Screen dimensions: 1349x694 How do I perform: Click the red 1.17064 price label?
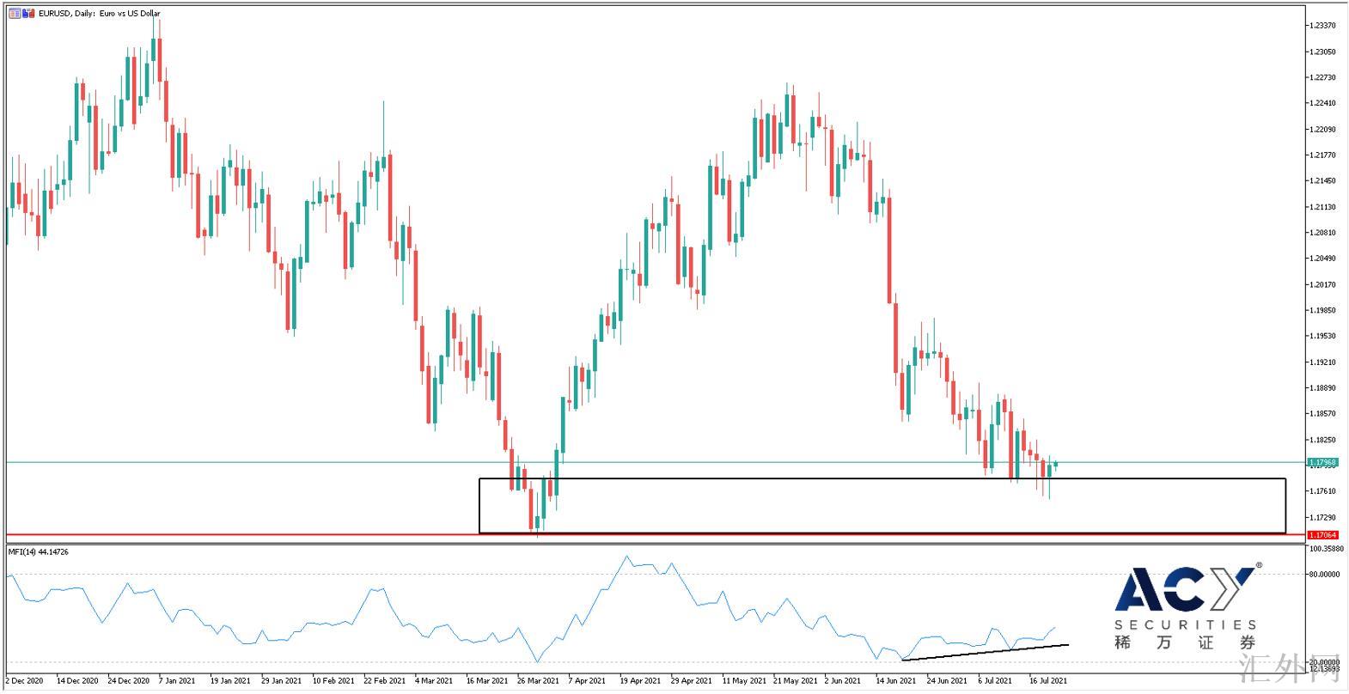(x=1322, y=535)
